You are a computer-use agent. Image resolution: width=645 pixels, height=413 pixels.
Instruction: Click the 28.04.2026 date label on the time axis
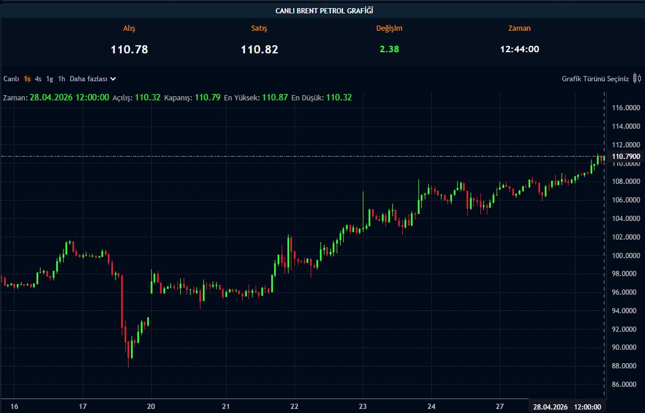click(550, 407)
